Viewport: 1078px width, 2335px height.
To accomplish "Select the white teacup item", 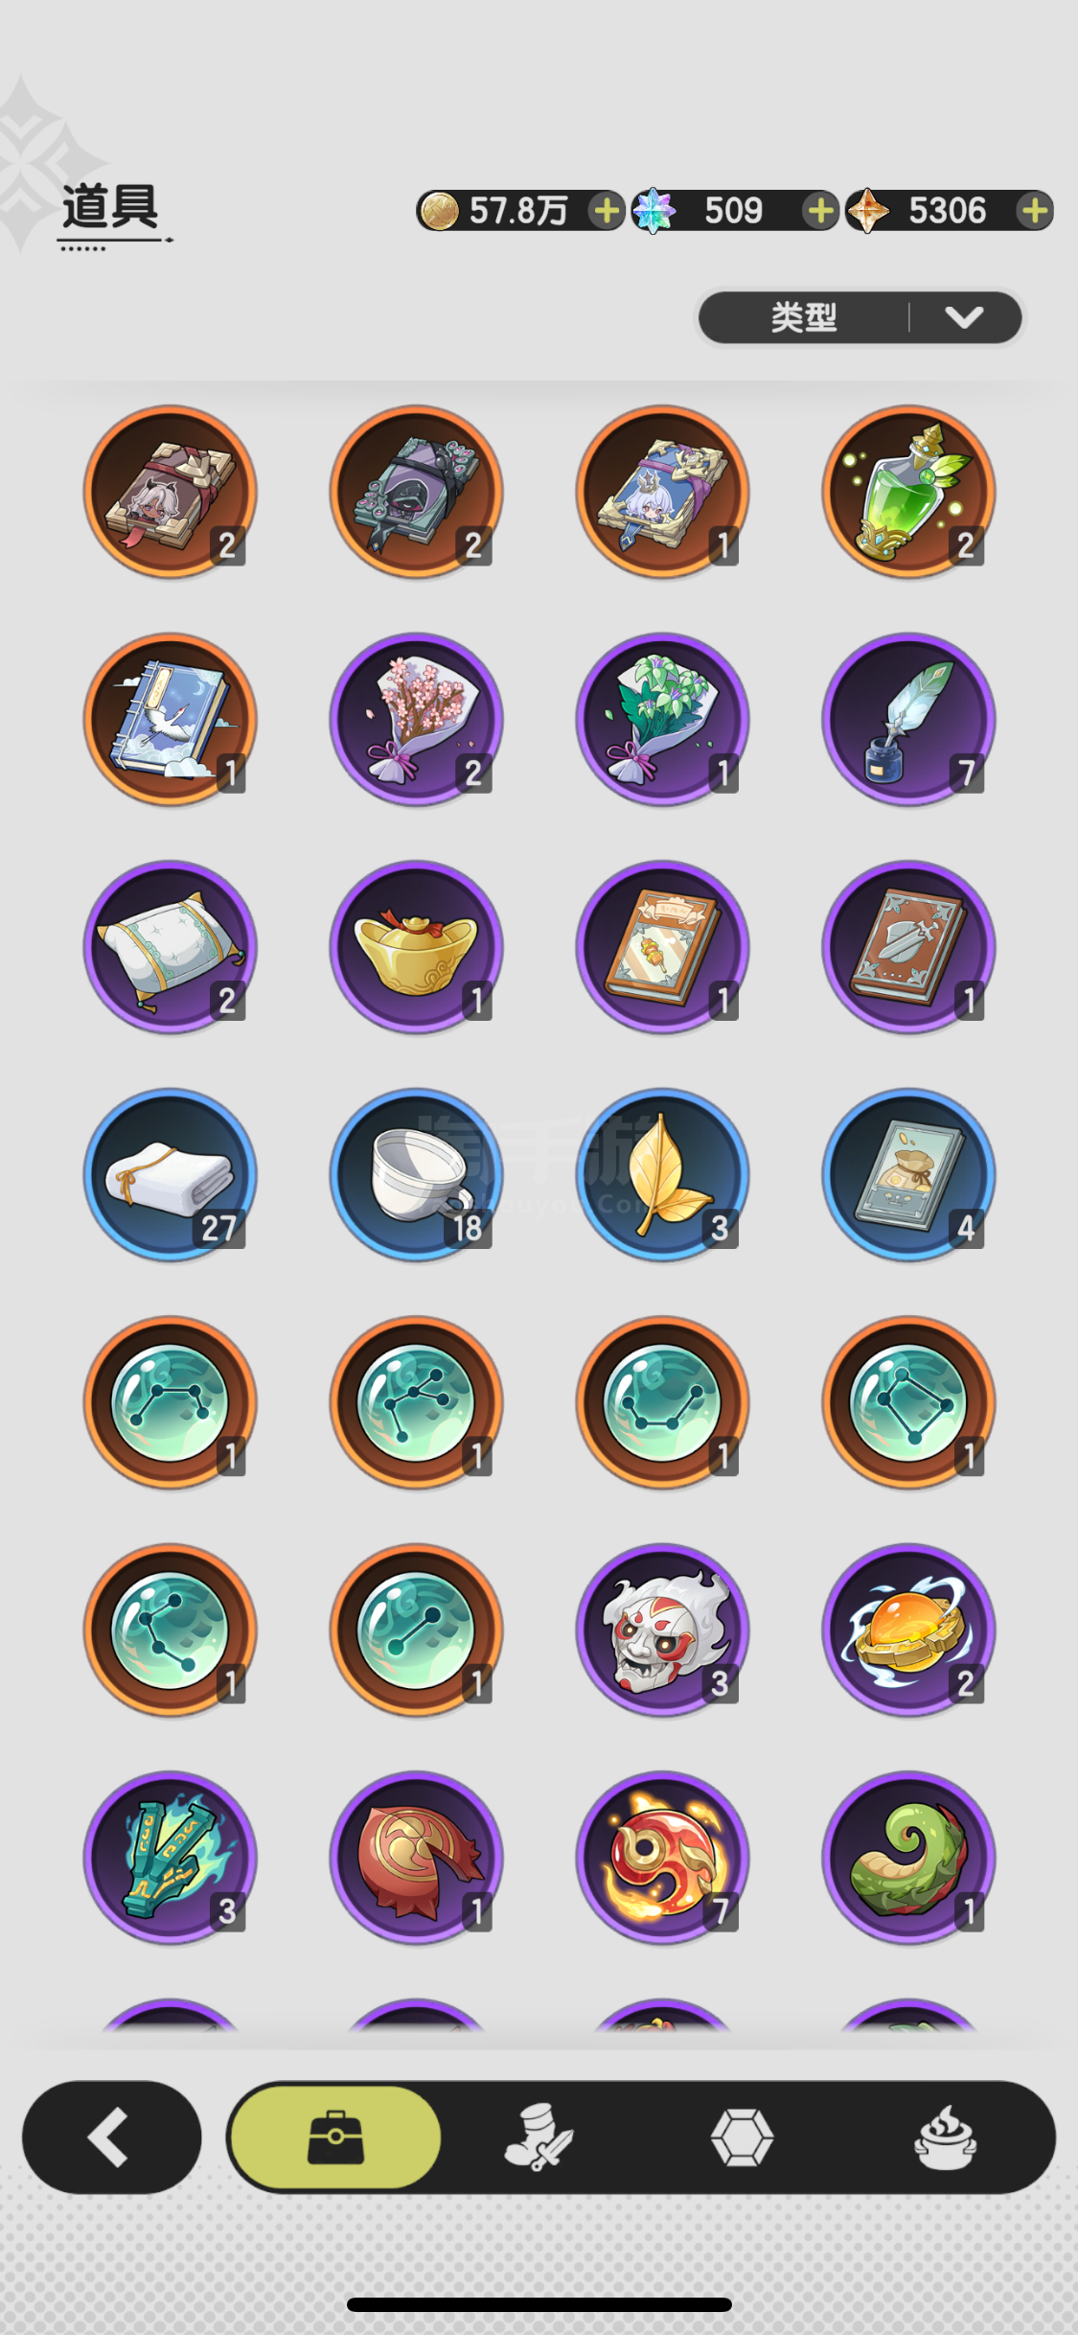I will 416,1174.
